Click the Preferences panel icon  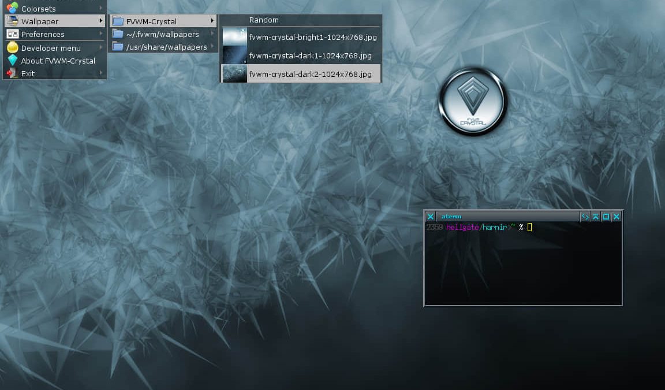click(13, 34)
